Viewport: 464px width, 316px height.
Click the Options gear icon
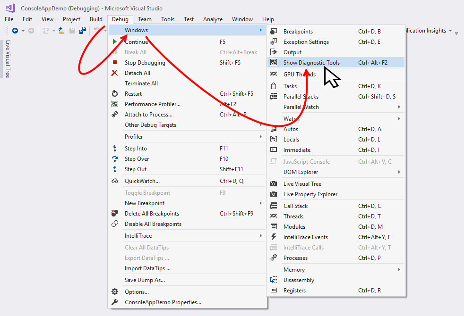115,292
